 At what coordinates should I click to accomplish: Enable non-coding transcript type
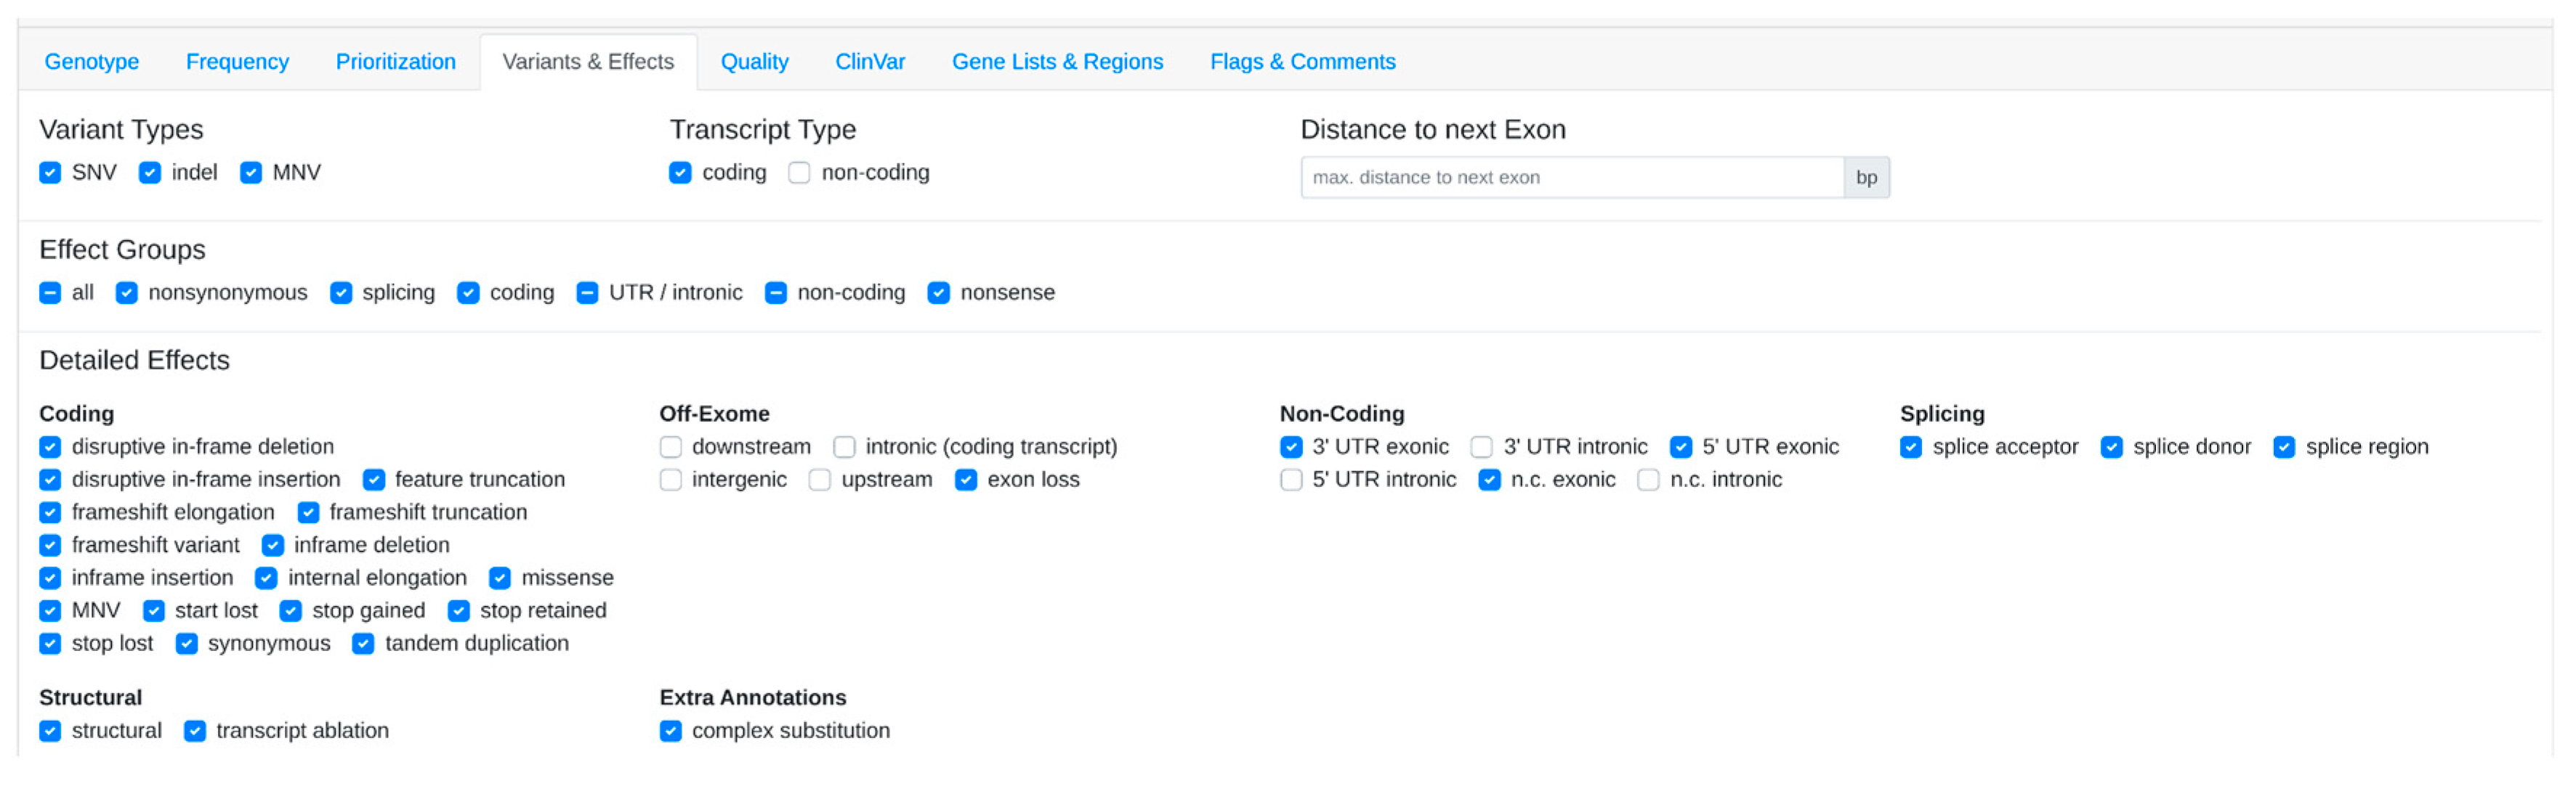click(x=799, y=173)
